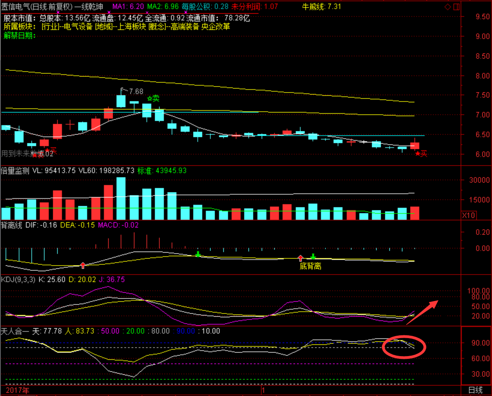Click the 一线乾坤 main chart indicator name
The height and width of the screenshot is (396, 492).
pyautogui.click(x=89, y=7)
